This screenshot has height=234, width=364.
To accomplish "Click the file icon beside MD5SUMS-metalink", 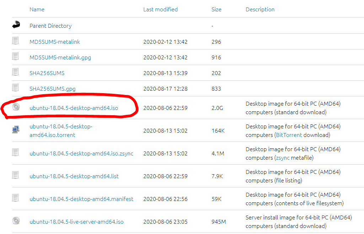I will tap(15, 41).
